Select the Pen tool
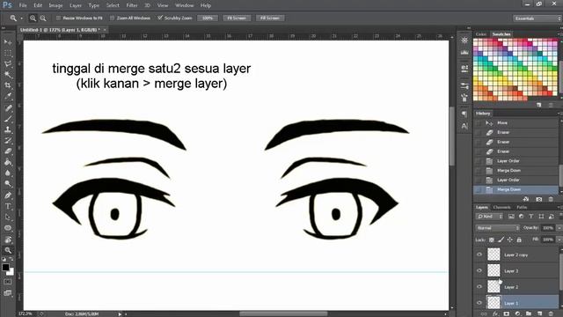 (8, 195)
